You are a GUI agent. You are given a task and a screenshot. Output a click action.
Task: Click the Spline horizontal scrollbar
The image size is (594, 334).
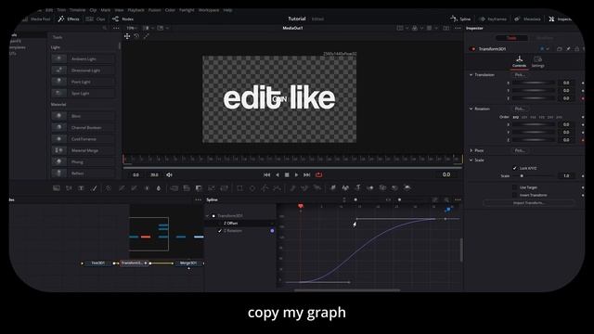(347, 290)
